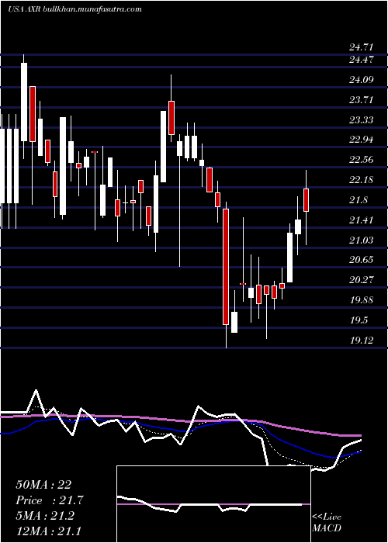Screen dimensions: 388x543
Task: Click the 19.5 price level label
Action: pyautogui.click(x=359, y=320)
